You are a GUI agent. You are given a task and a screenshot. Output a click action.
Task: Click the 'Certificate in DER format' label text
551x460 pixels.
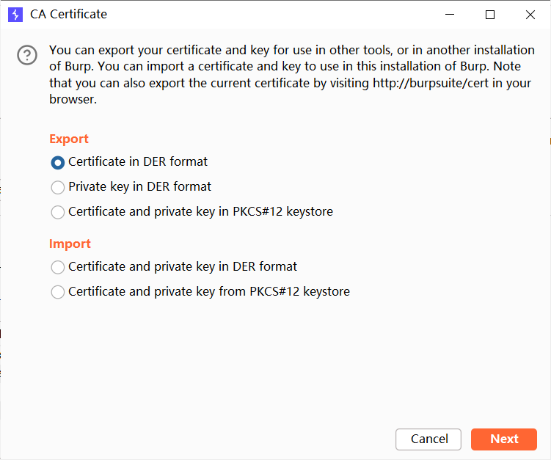pyautogui.click(x=138, y=161)
